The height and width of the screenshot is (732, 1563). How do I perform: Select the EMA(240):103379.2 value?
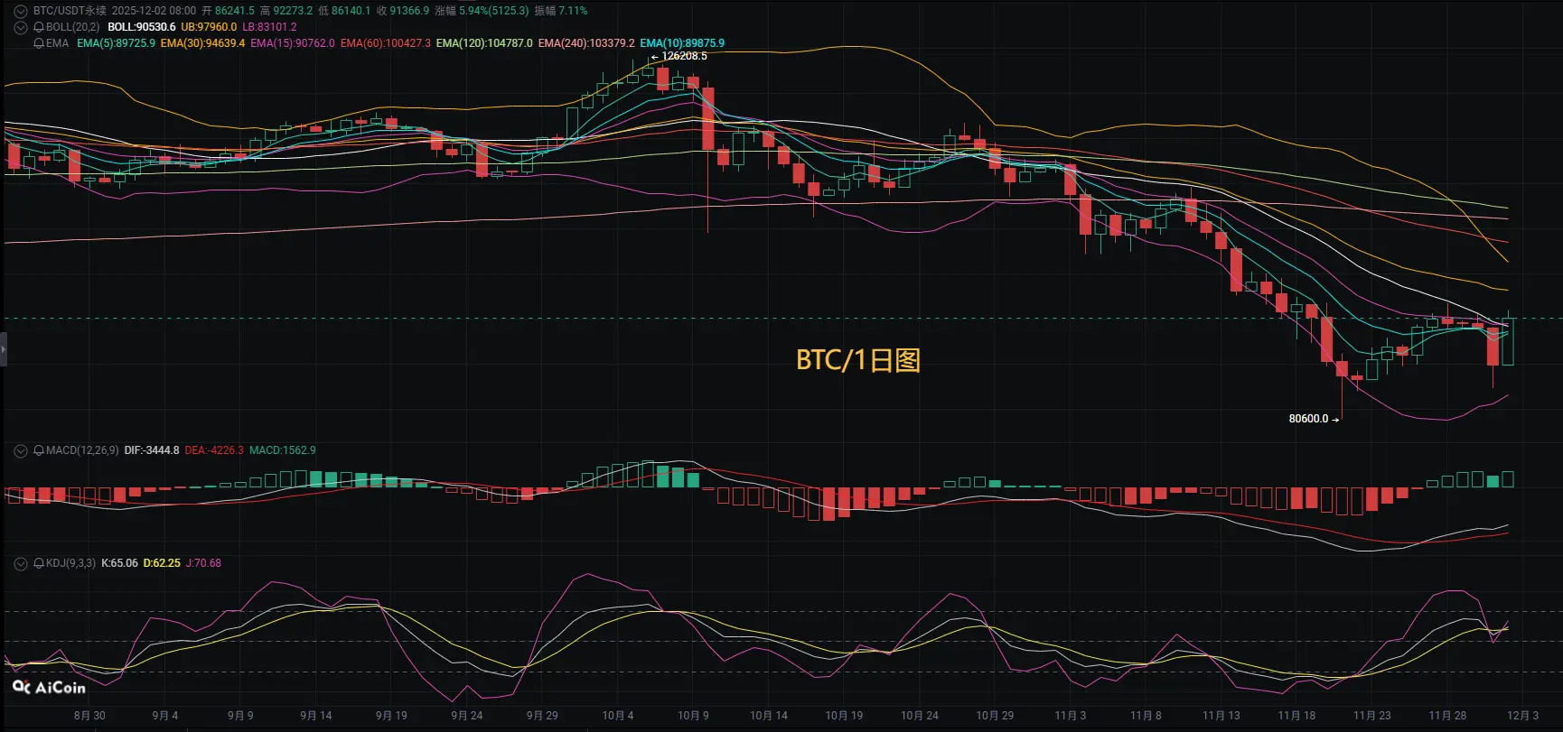pos(586,43)
